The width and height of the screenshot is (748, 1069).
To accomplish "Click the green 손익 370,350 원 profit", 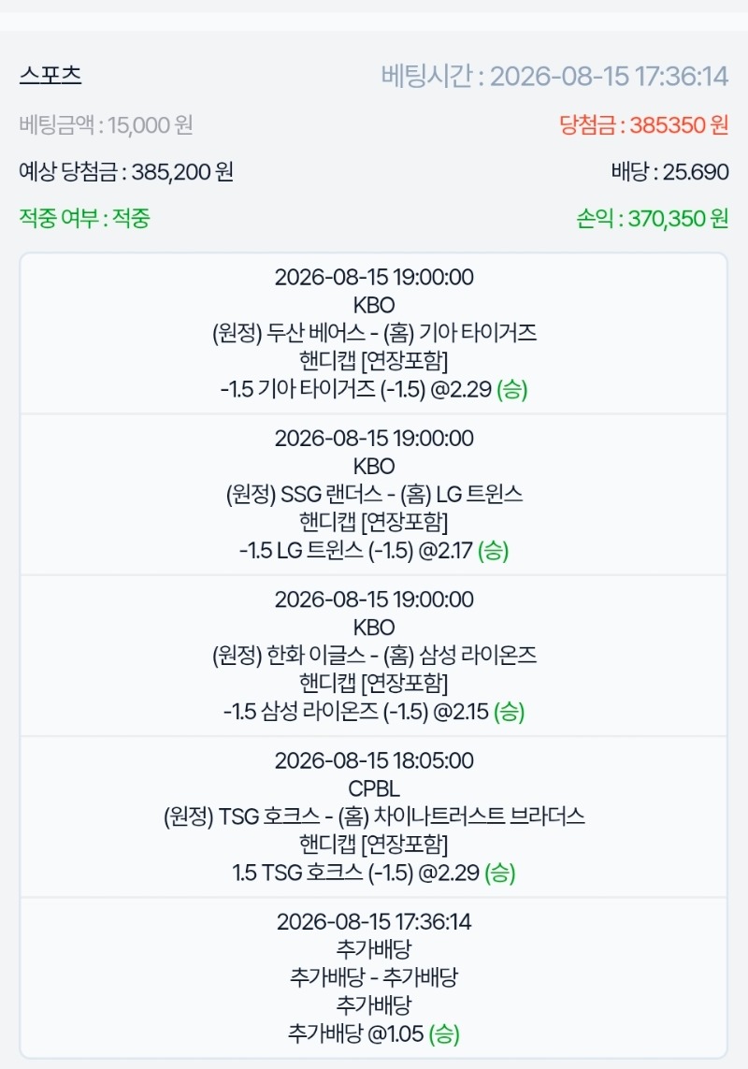I will click(x=652, y=218).
